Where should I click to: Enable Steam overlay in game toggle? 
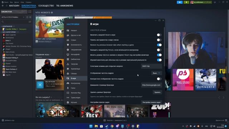tap(159, 35)
